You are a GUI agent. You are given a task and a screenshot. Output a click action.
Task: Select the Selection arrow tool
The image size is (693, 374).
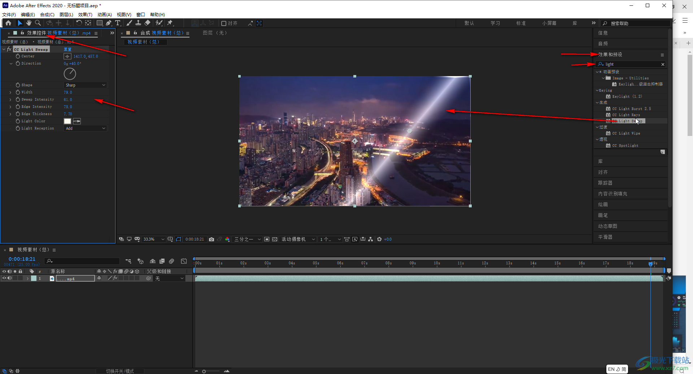coord(20,23)
